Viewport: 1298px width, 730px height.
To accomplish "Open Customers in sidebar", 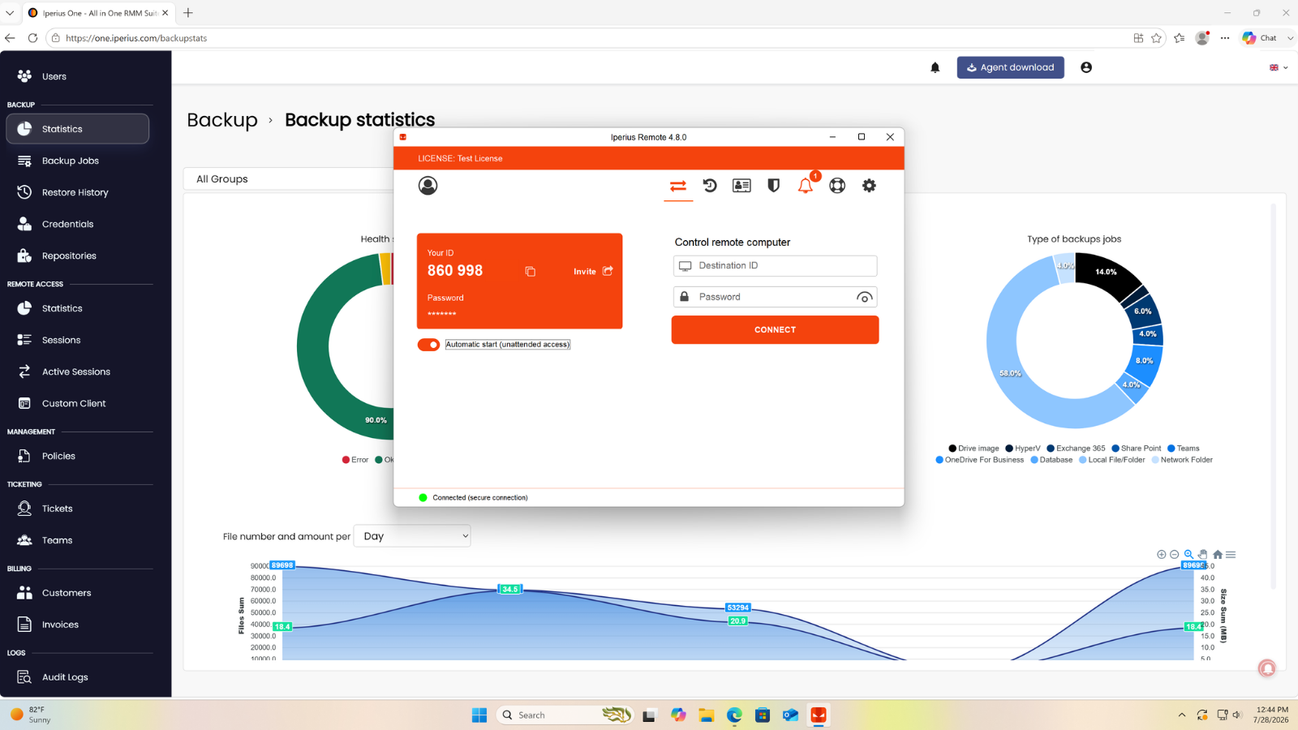I will tap(78, 593).
